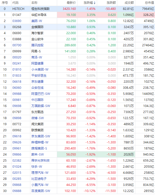The image size is (155, 195).
Task: Select the HSTECH index code cell
Action: tap(18, 9)
